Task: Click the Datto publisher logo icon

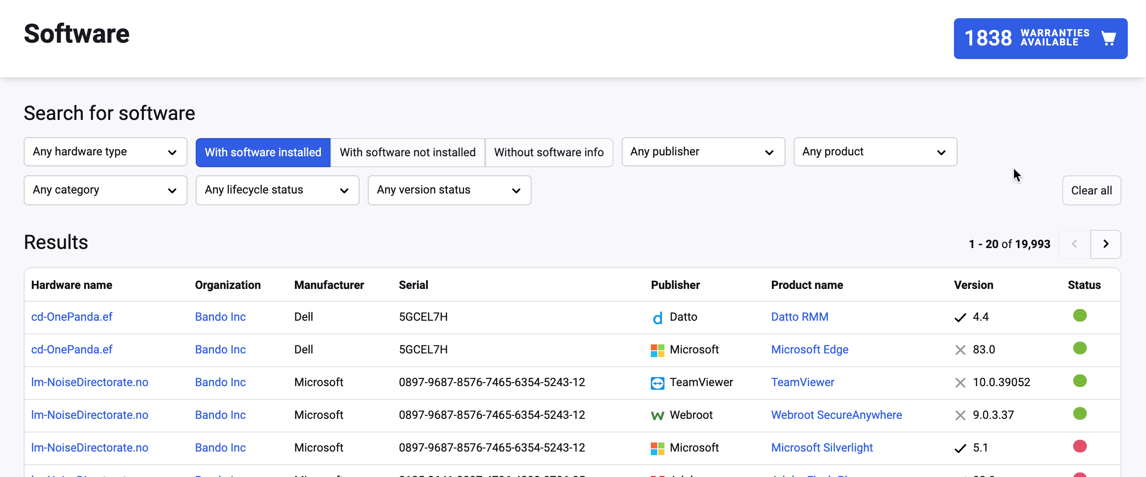Action: coord(657,318)
